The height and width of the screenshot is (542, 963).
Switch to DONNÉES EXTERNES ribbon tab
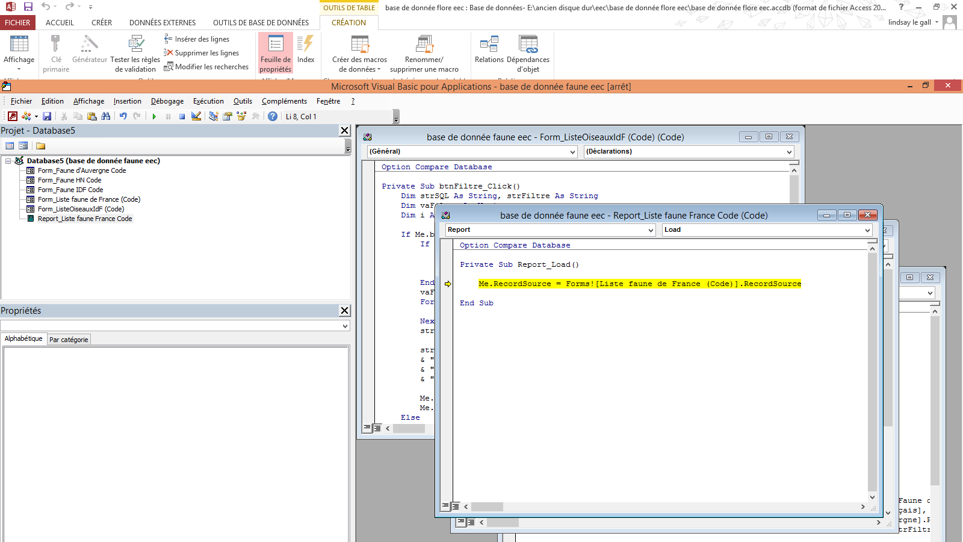(x=163, y=22)
